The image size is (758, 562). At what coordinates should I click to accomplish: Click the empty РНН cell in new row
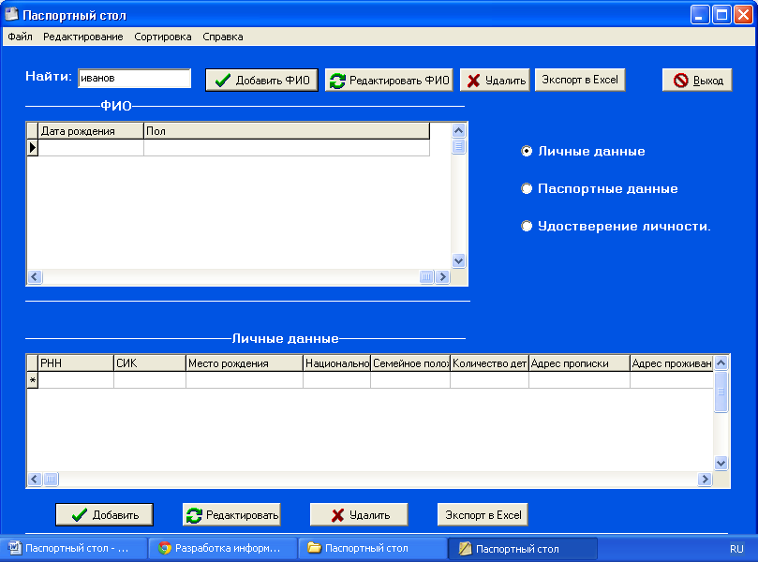pos(76,380)
